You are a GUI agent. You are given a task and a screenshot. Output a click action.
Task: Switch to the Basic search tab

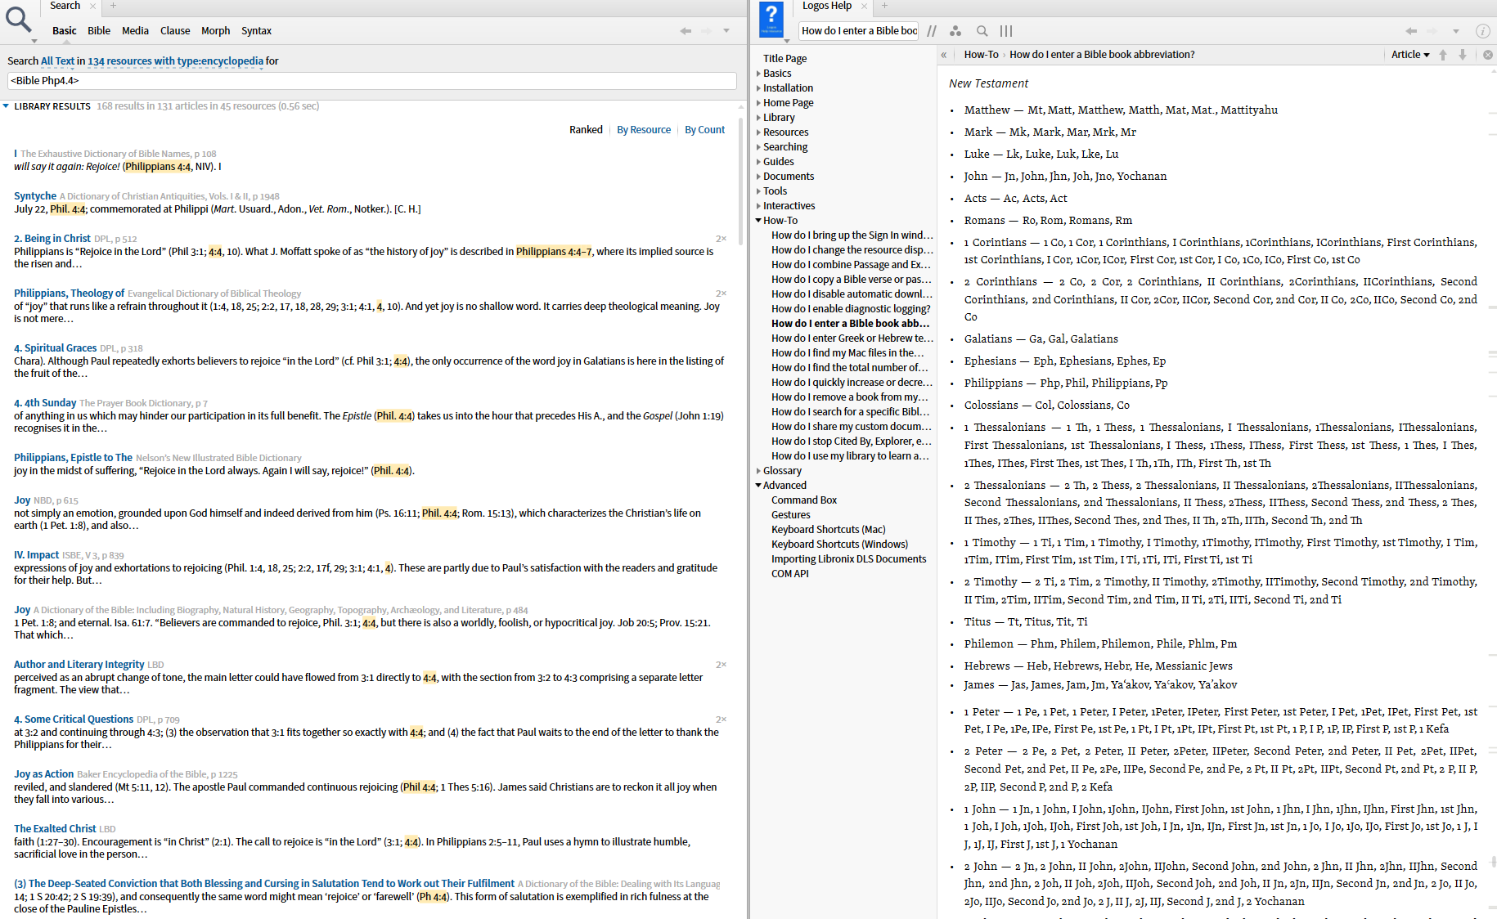[x=64, y=31]
